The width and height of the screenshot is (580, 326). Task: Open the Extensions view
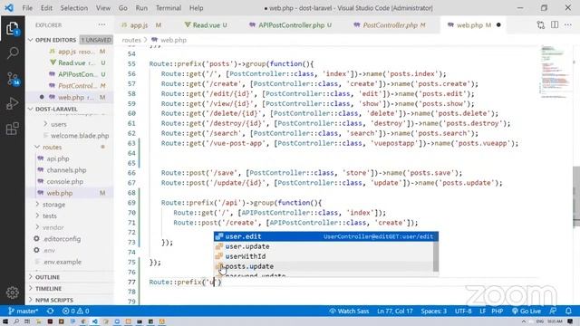click(x=12, y=129)
